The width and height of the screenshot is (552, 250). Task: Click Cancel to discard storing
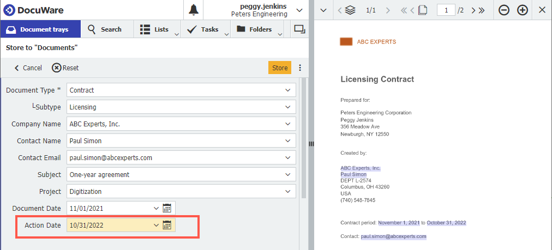[x=28, y=68]
